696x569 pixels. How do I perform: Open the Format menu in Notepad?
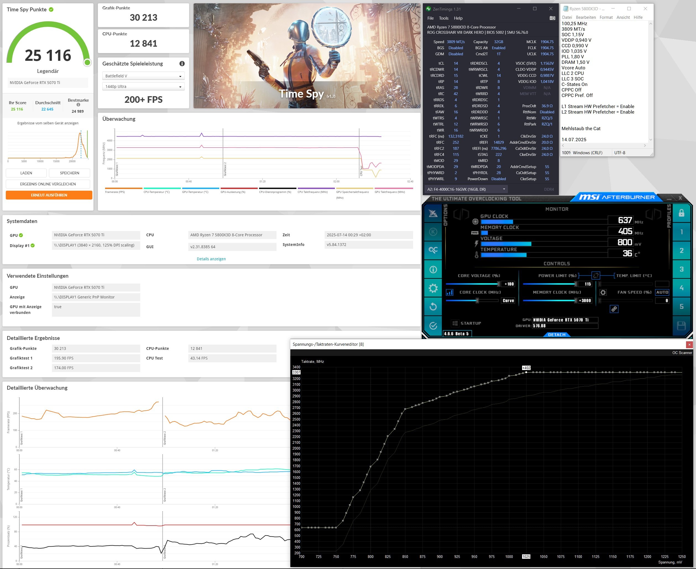[606, 17]
